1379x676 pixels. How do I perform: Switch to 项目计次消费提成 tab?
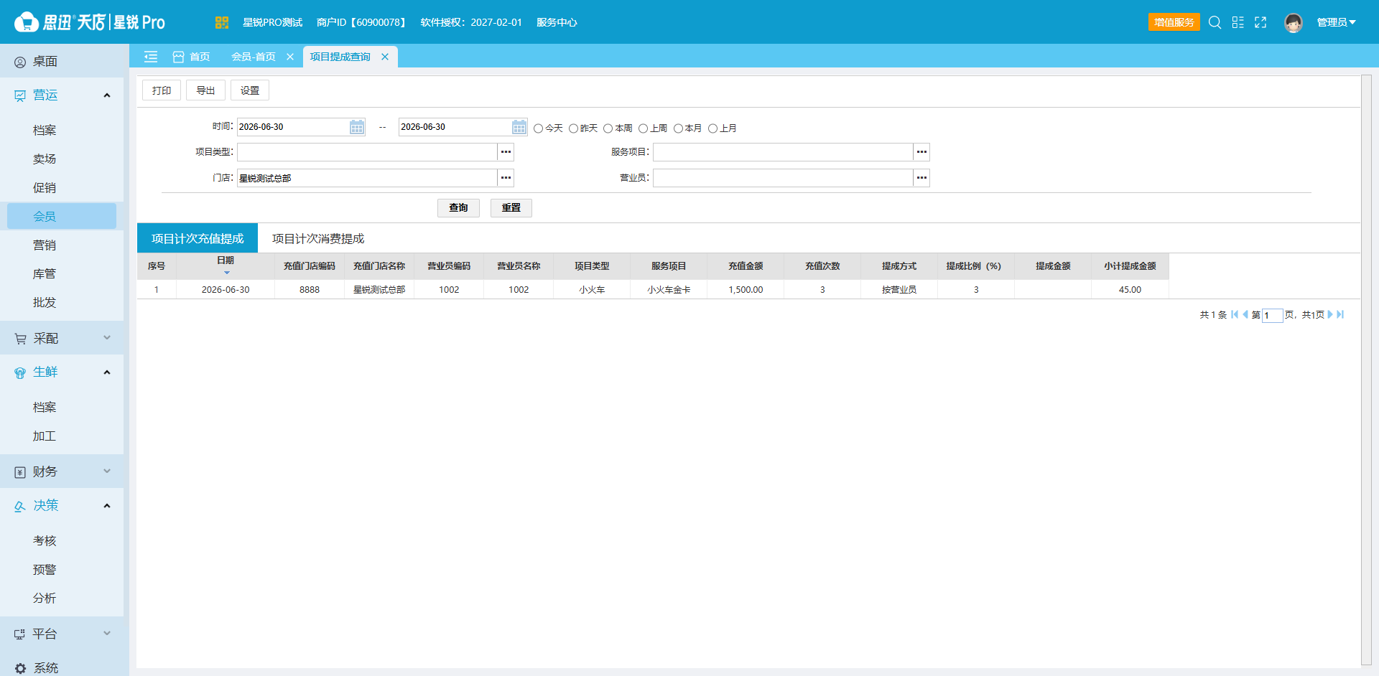pos(318,238)
